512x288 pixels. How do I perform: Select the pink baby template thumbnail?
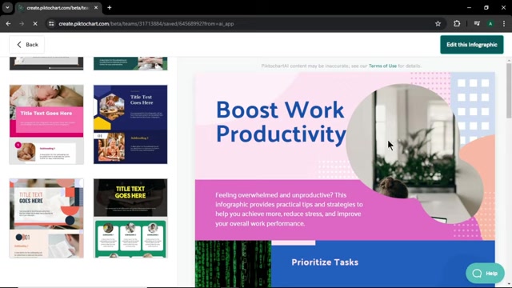46,125
